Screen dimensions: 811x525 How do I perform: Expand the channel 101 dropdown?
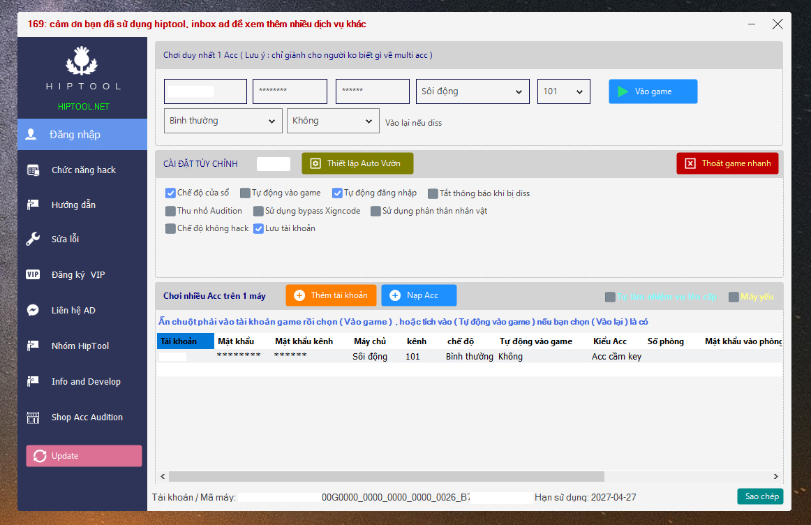[x=563, y=91]
